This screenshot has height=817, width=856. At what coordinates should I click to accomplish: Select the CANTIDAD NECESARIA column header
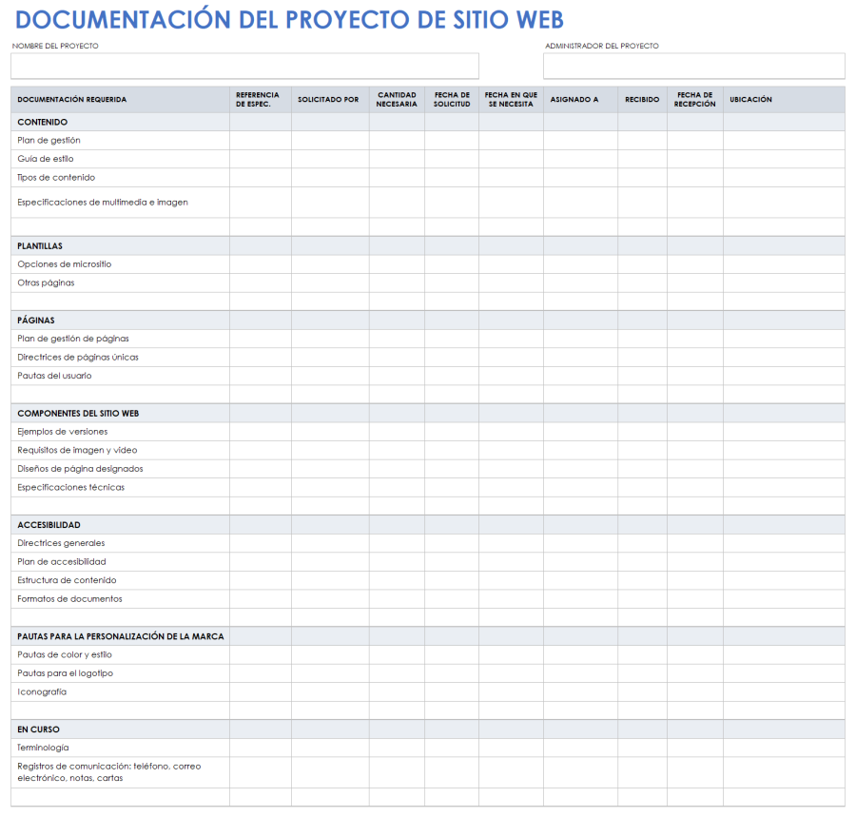click(x=396, y=99)
